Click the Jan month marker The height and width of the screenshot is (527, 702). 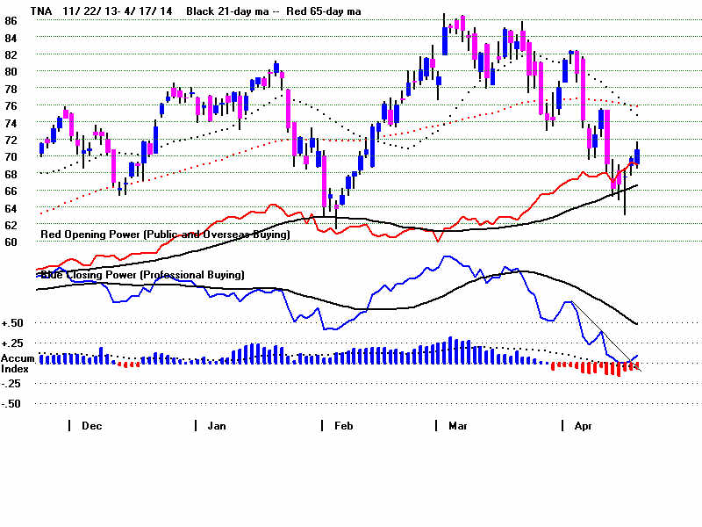(x=217, y=426)
